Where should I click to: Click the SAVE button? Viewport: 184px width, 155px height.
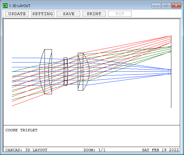[x=68, y=14]
